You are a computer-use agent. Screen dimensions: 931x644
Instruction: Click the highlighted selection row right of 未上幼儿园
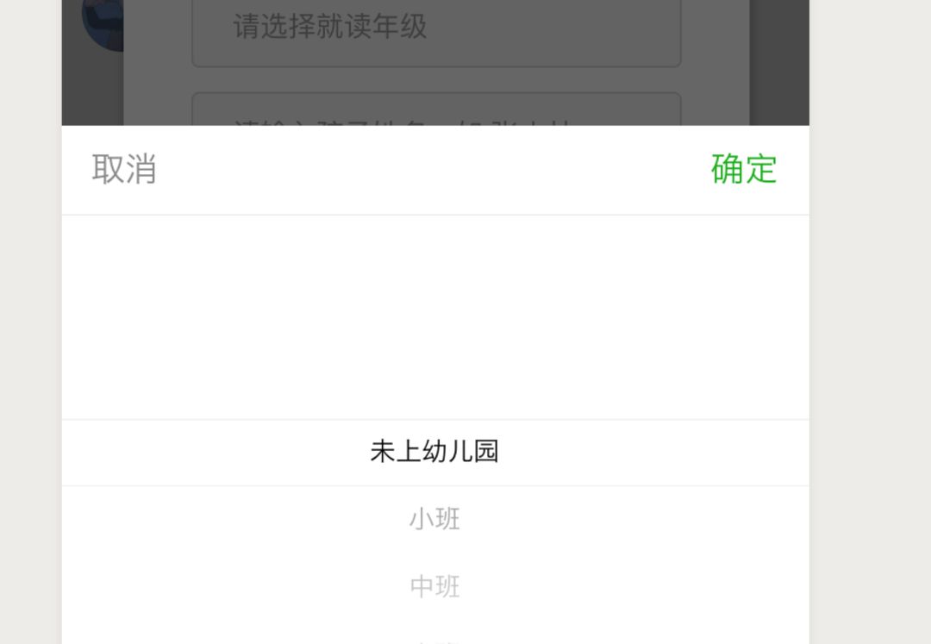654,453
